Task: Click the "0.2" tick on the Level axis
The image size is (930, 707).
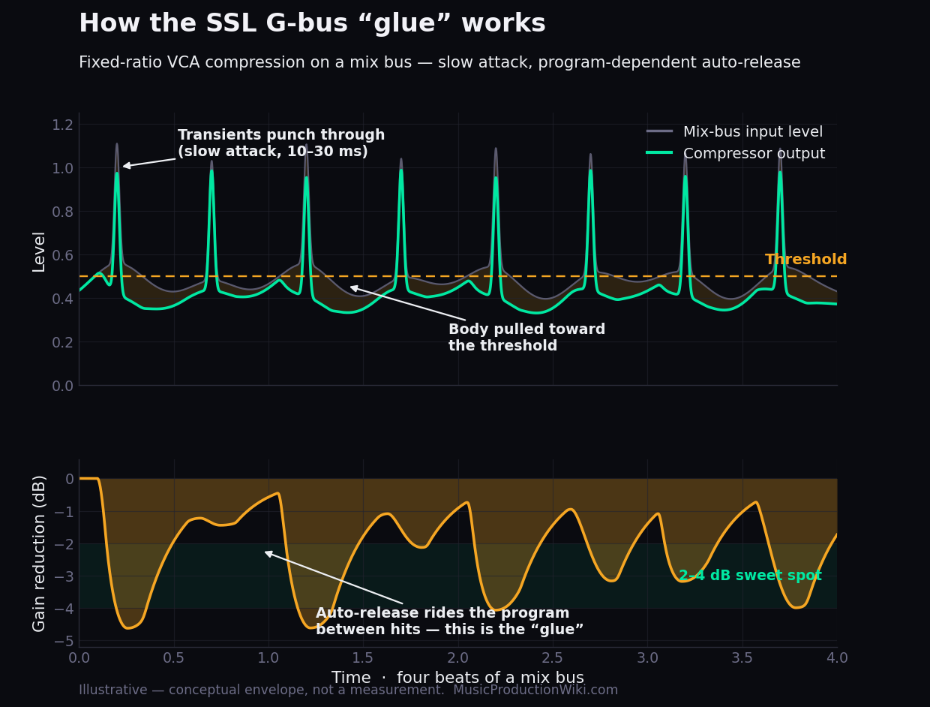Action: pos(62,342)
